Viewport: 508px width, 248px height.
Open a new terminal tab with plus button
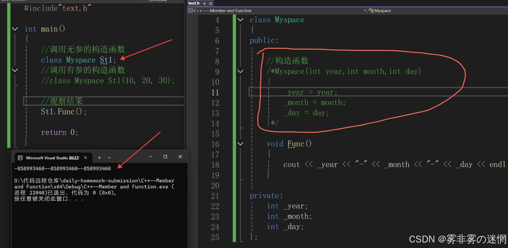coord(99,157)
